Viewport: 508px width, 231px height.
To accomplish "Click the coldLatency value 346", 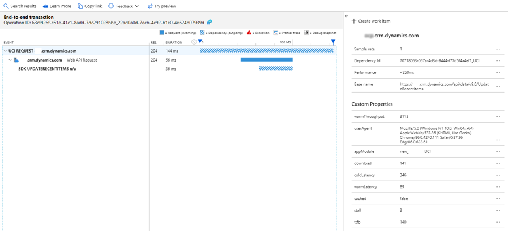I will [x=403, y=175].
